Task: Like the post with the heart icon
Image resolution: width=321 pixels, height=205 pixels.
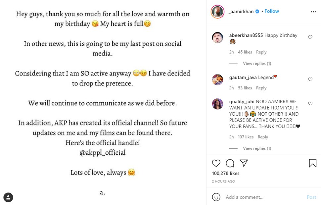Action: tap(216, 163)
